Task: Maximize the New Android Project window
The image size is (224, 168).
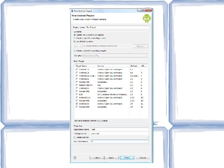Action: (143, 10)
